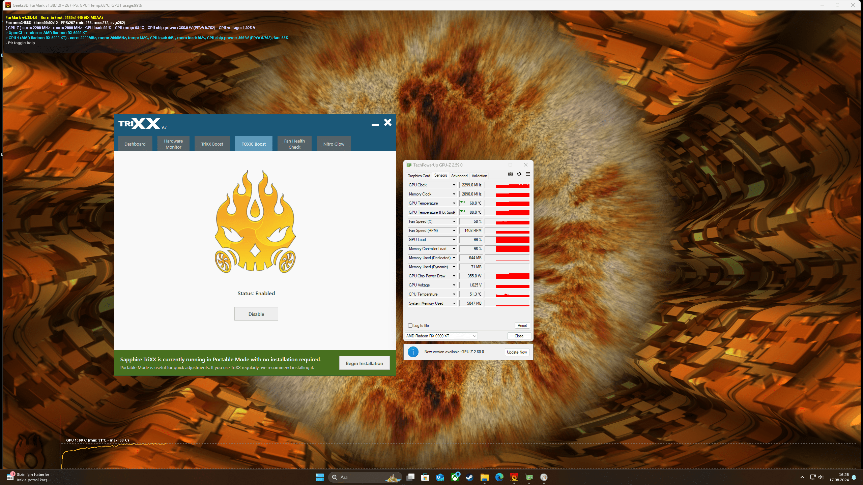Open GPU-Z hamburger menu icon
The width and height of the screenshot is (863, 485).
[x=528, y=174]
